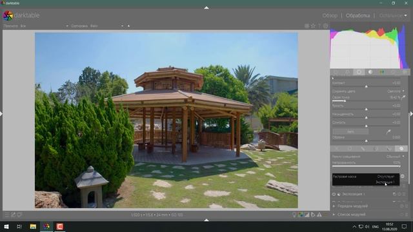
Task: Select the tone group tab with half-circle icon
Action: (370, 72)
